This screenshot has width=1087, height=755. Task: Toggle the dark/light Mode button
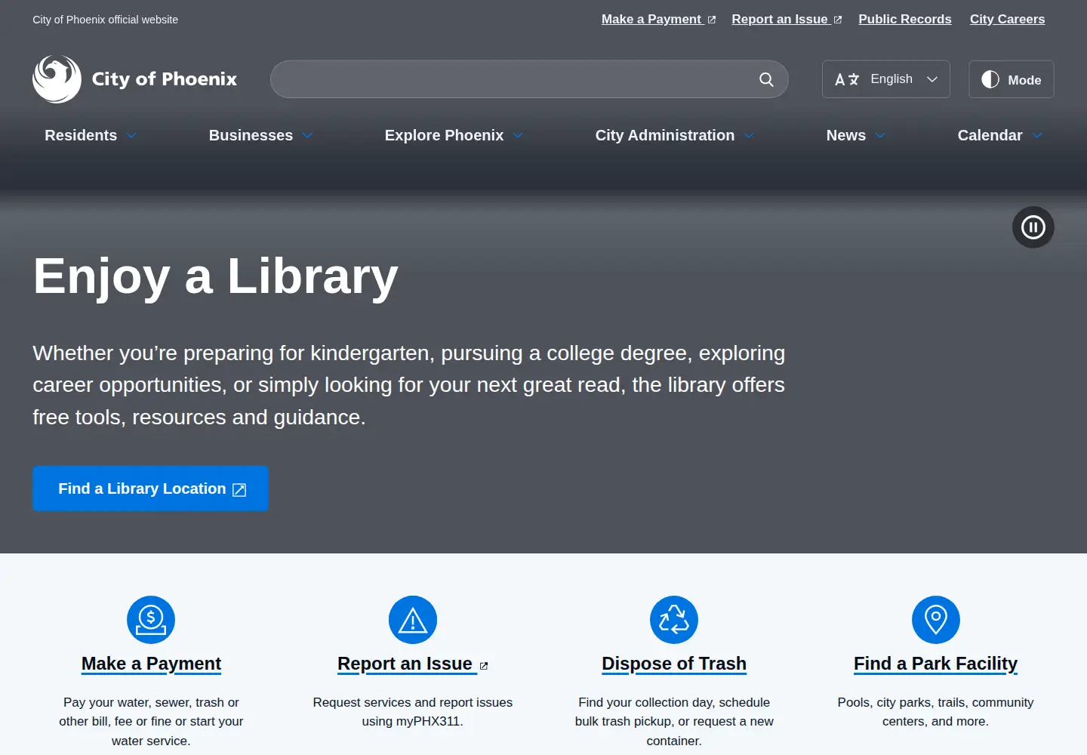pos(1012,79)
